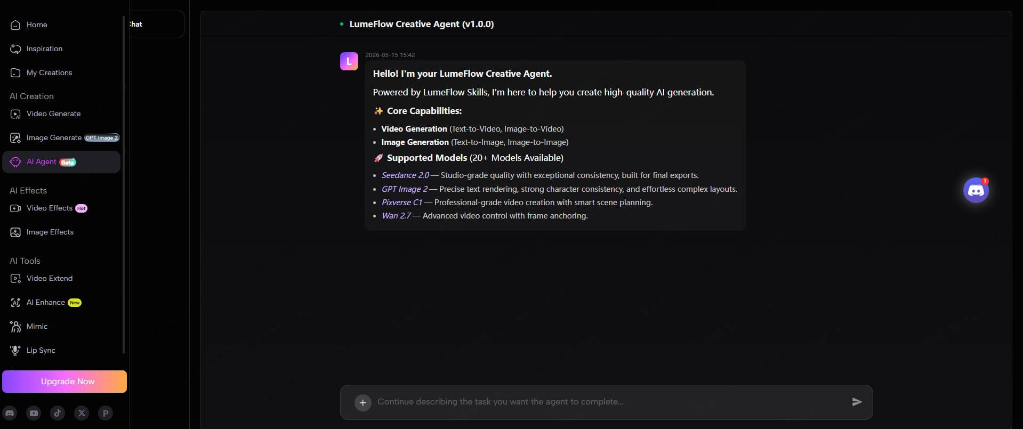This screenshot has width=1023, height=429.
Task: Open Image Effects menu item
Action: pyautogui.click(x=61, y=232)
